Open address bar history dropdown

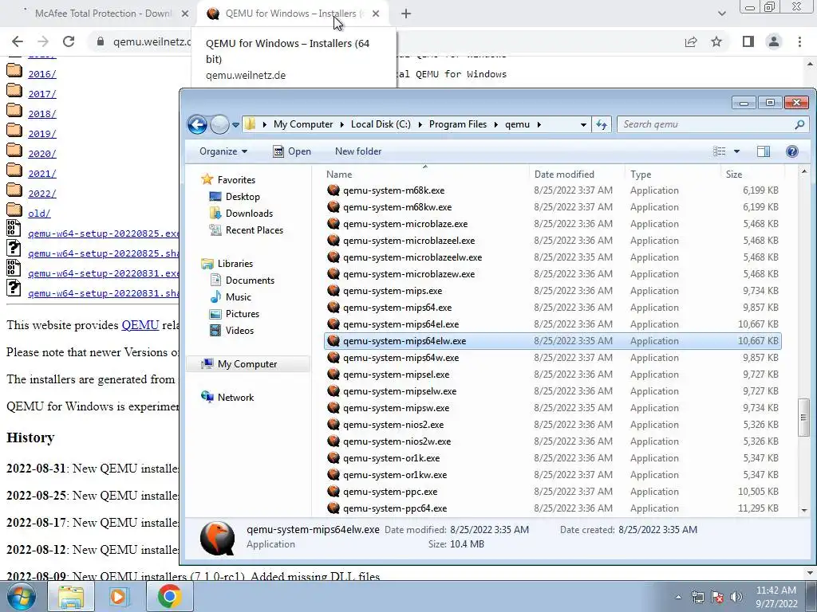[583, 124]
